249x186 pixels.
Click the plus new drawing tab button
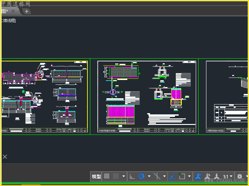pyautogui.click(x=27, y=11)
